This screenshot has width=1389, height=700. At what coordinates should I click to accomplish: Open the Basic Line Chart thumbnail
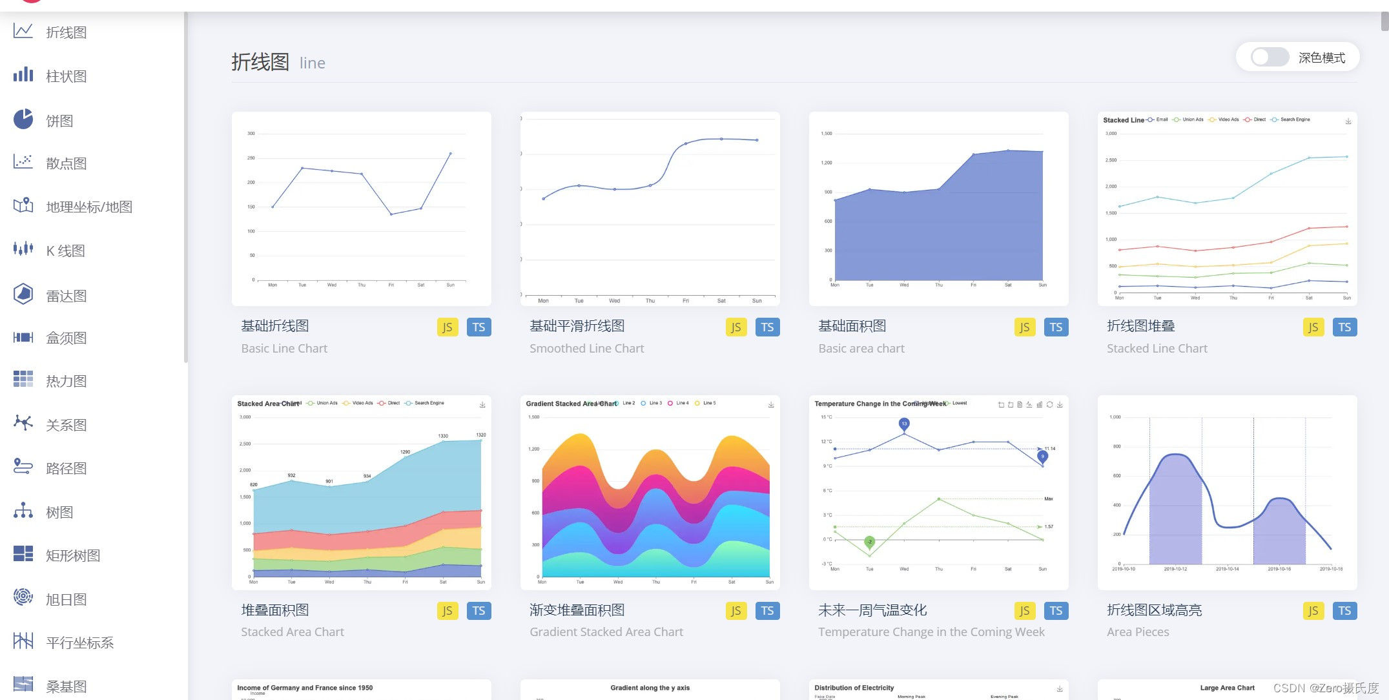click(x=362, y=209)
